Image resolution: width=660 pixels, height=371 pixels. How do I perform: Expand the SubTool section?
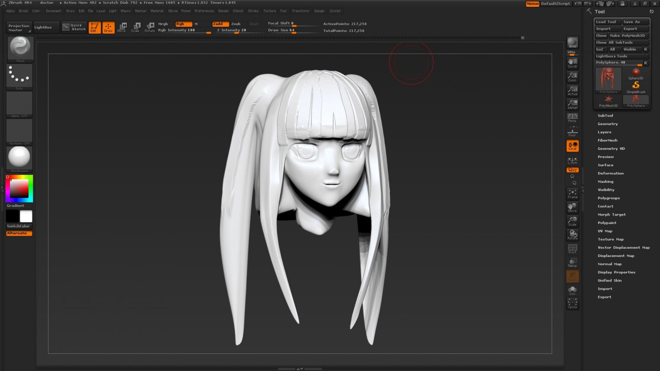pyautogui.click(x=605, y=115)
